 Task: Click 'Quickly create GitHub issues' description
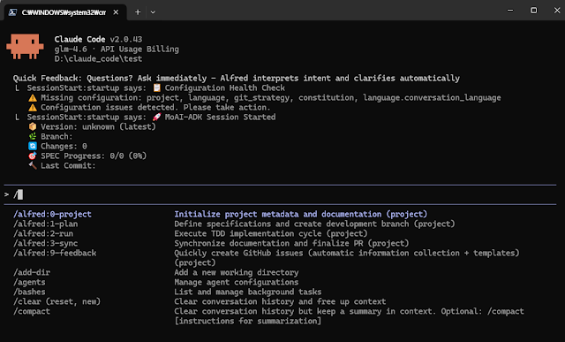coord(347,257)
